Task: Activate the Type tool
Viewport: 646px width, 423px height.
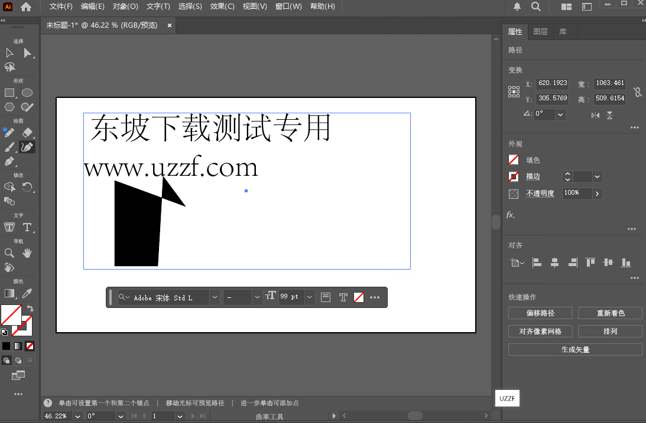Action: (x=27, y=227)
